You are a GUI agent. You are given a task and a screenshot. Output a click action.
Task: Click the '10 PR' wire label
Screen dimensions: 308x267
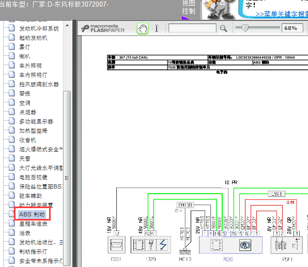click(231, 183)
